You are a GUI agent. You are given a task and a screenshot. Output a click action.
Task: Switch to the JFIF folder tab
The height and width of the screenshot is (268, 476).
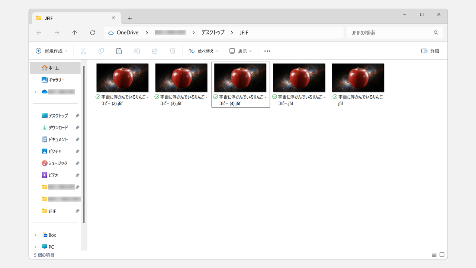tap(67, 18)
